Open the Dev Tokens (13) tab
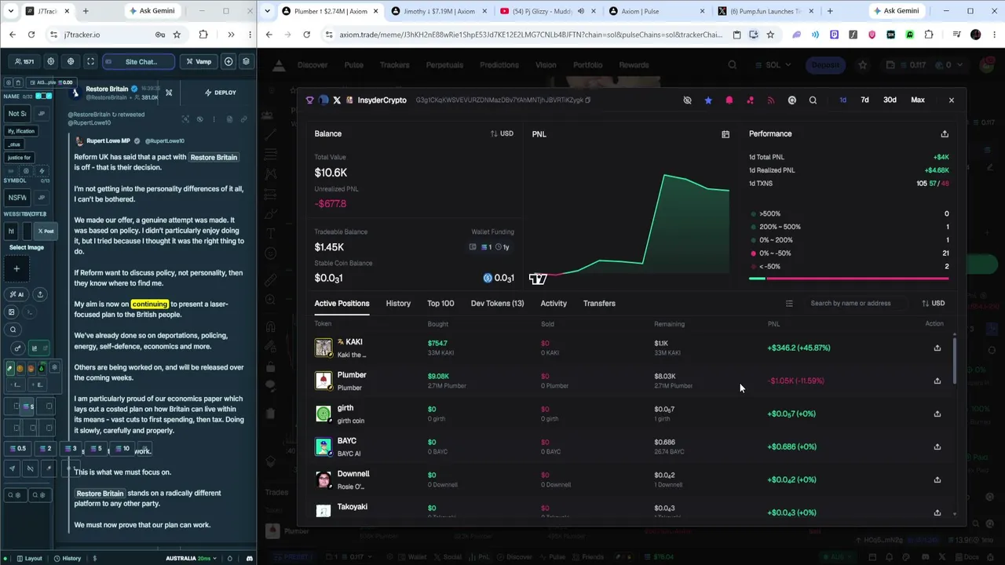Image resolution: width=1005 pixels, height=565 pixels. (497, 304)
